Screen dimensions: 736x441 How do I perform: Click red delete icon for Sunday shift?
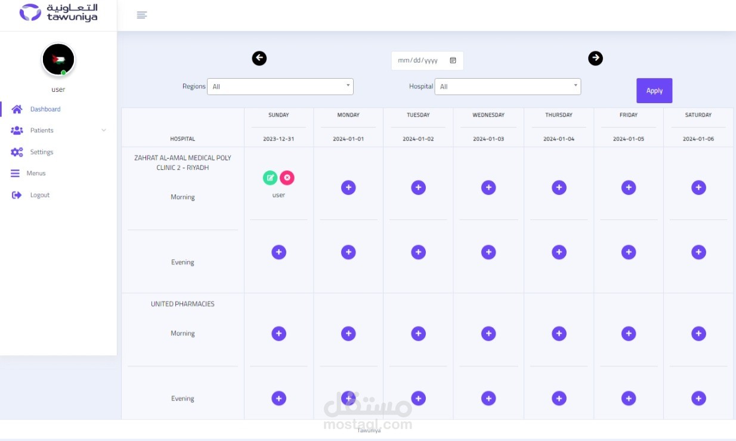click(x=287, y=178)
